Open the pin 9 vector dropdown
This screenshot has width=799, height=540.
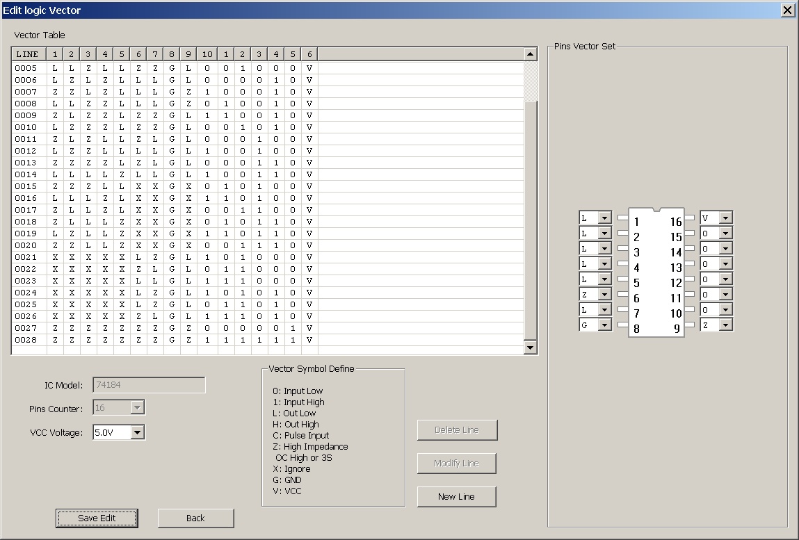(x=725, y=325)
